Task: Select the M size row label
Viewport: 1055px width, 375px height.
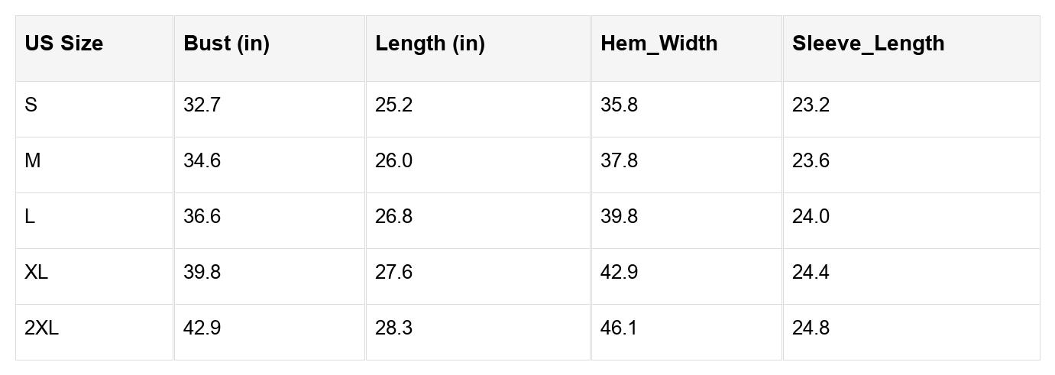Action: click(x=32, y=161)
